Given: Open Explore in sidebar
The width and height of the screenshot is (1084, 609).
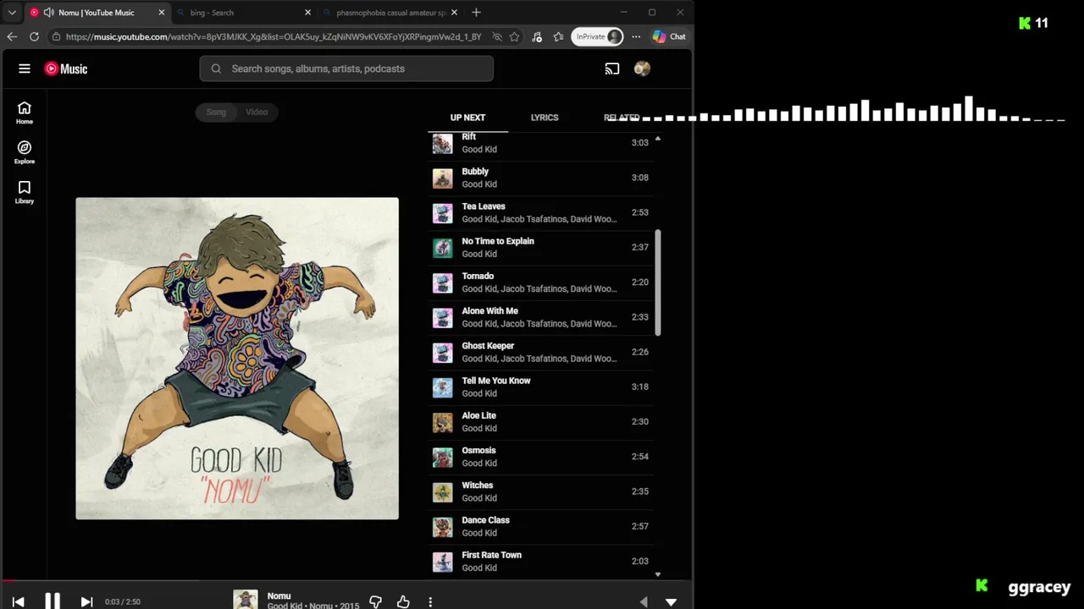Looking at the screenshot, I should [x=25, y=152].
